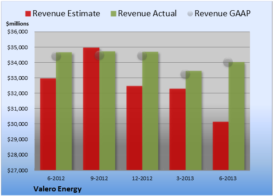The width and height of the screenshot is (273, 196).
Task: Click the '3-2013' quarter label
Action: (185, 178)
